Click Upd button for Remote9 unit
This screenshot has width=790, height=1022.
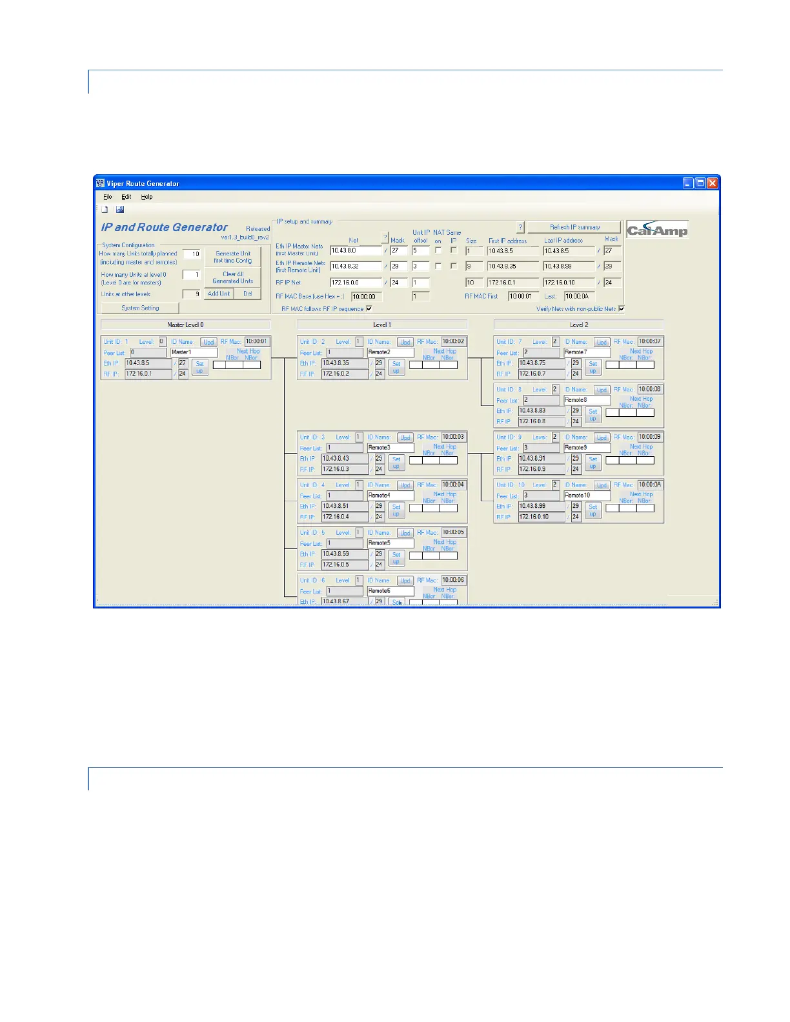pos(602,437)
